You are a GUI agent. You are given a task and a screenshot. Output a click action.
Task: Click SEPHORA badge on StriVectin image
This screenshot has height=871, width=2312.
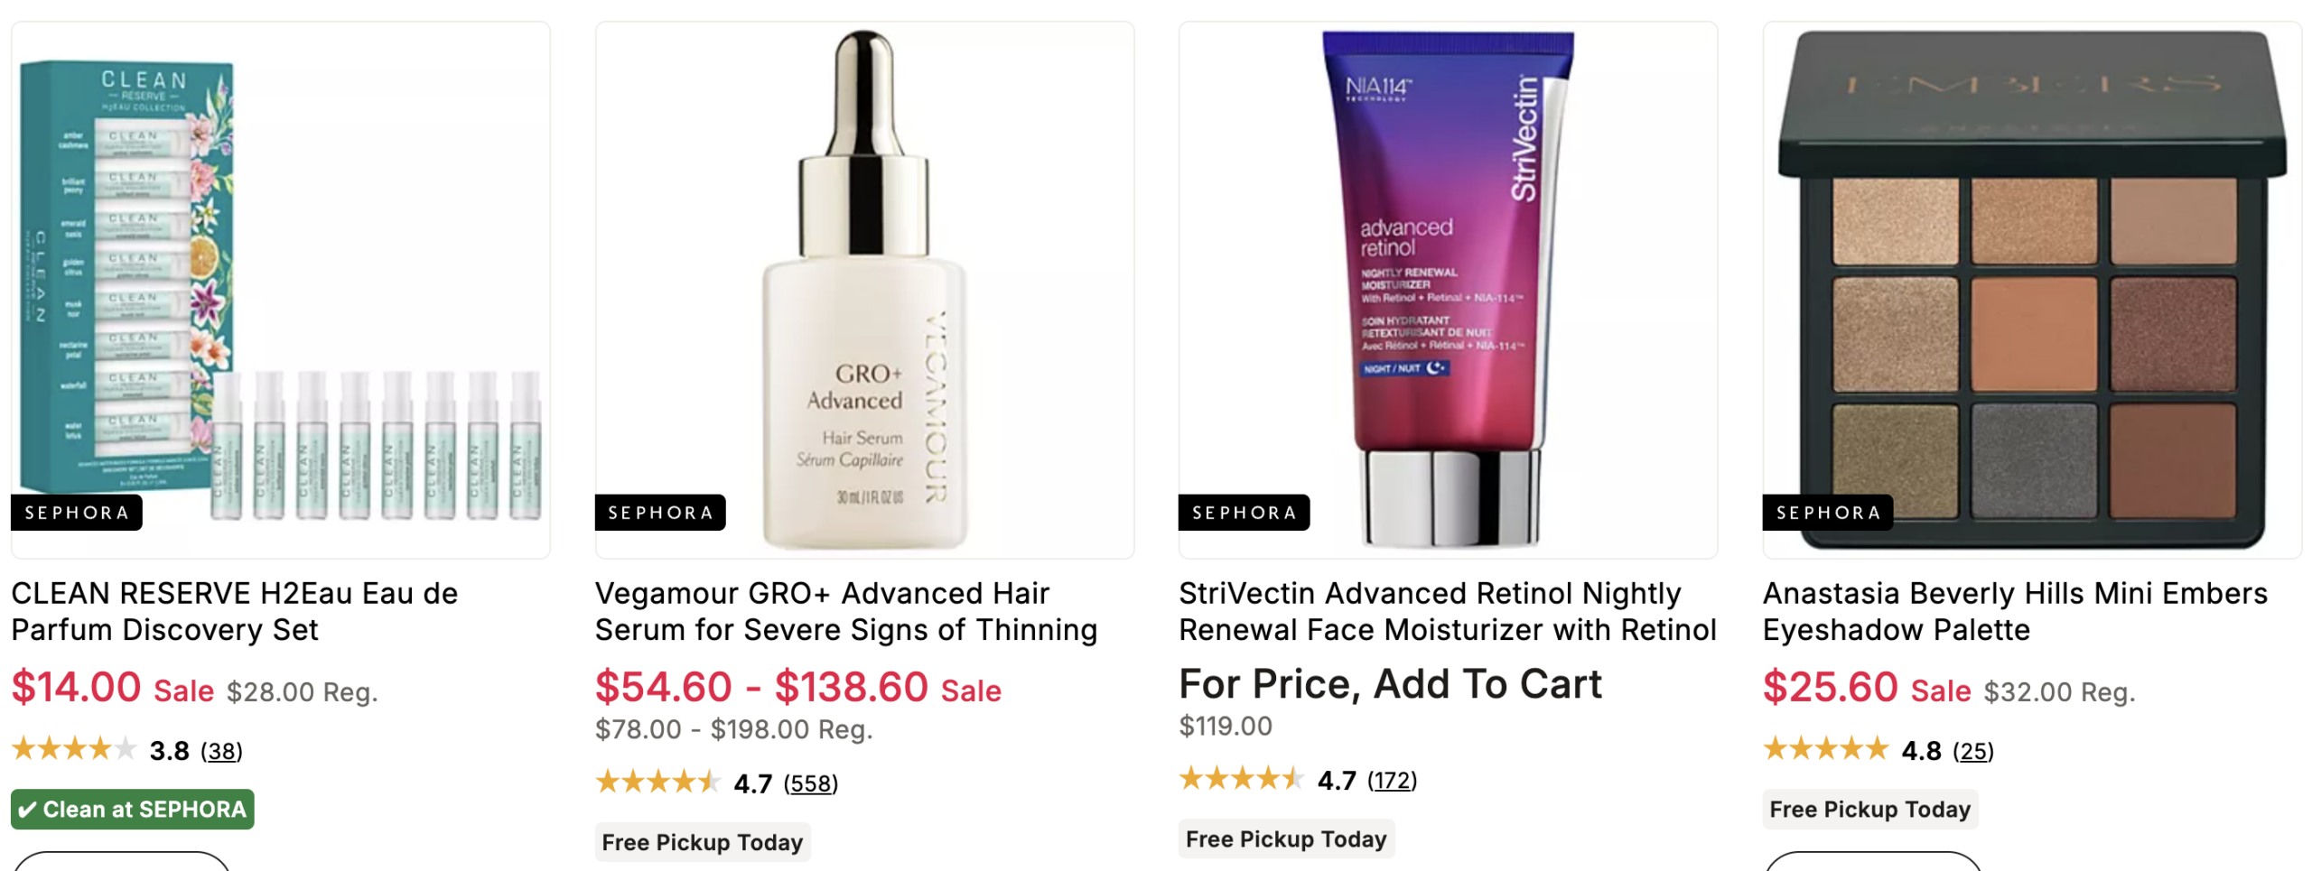[1245, 513]
